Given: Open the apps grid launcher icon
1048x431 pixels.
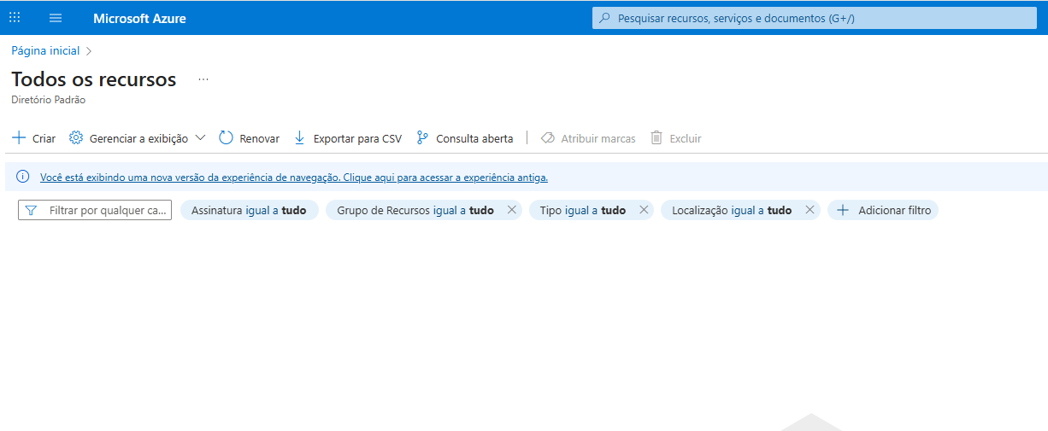Looking at the screenshot, I should (x=15, y=18).
